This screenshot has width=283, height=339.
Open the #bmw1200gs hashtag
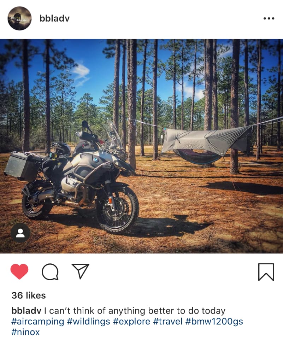(x=214, y=321)
